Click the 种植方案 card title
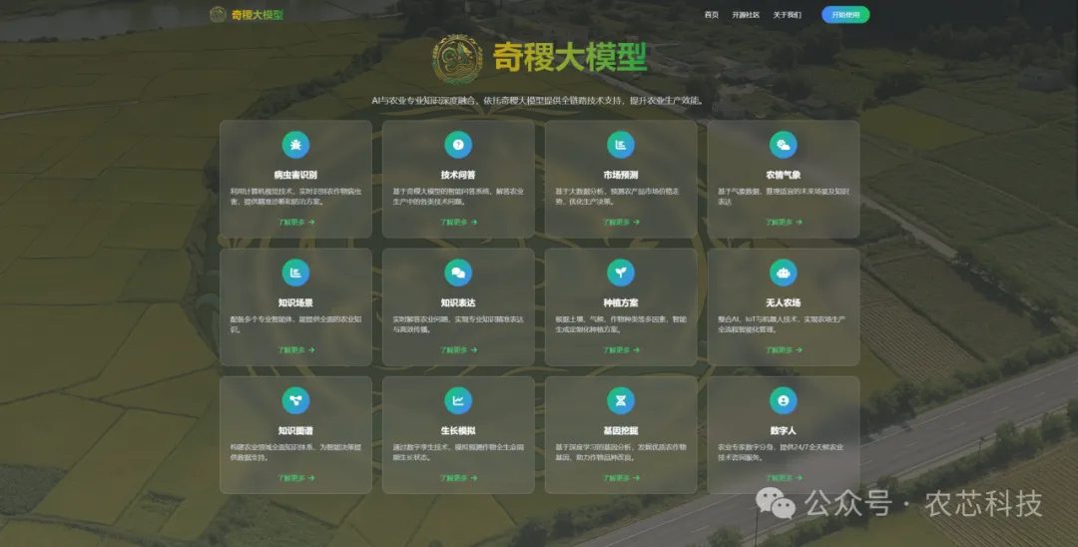This screenshot has width=1078, height=547. click(x=621, y=302)
